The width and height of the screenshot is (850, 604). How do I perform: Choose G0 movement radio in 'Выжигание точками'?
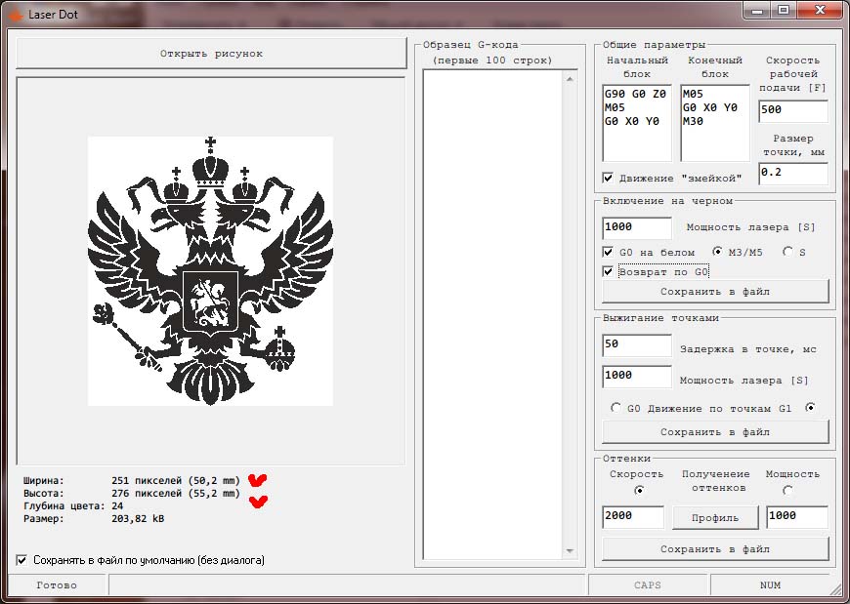(616, 408)
